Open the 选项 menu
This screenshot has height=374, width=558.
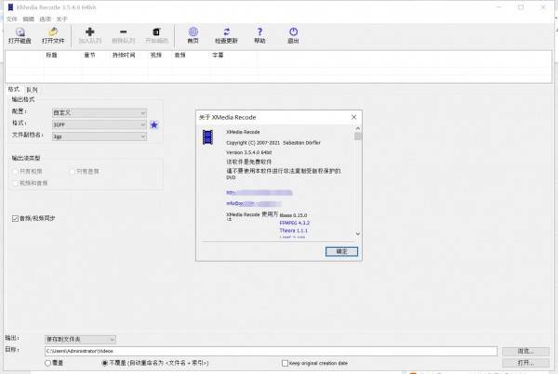coord(46,19)
